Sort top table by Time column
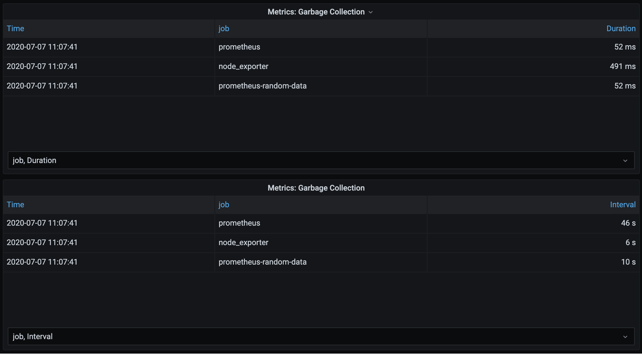Image resolution: width=642 pixels, height=355 pixels. point(15,28)
